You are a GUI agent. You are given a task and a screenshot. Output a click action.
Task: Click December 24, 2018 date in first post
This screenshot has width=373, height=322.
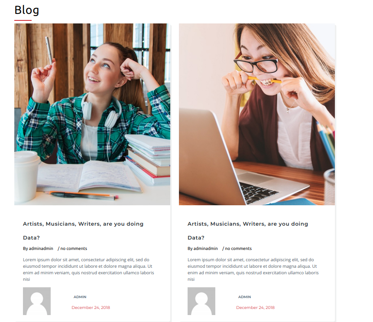click(x=91, y=307)
